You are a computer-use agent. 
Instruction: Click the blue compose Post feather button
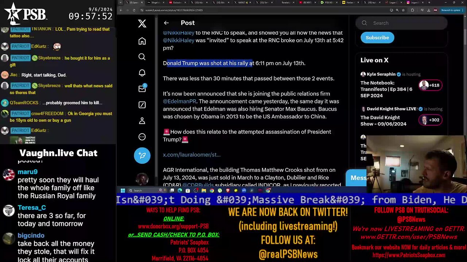[x=142, y=156]
